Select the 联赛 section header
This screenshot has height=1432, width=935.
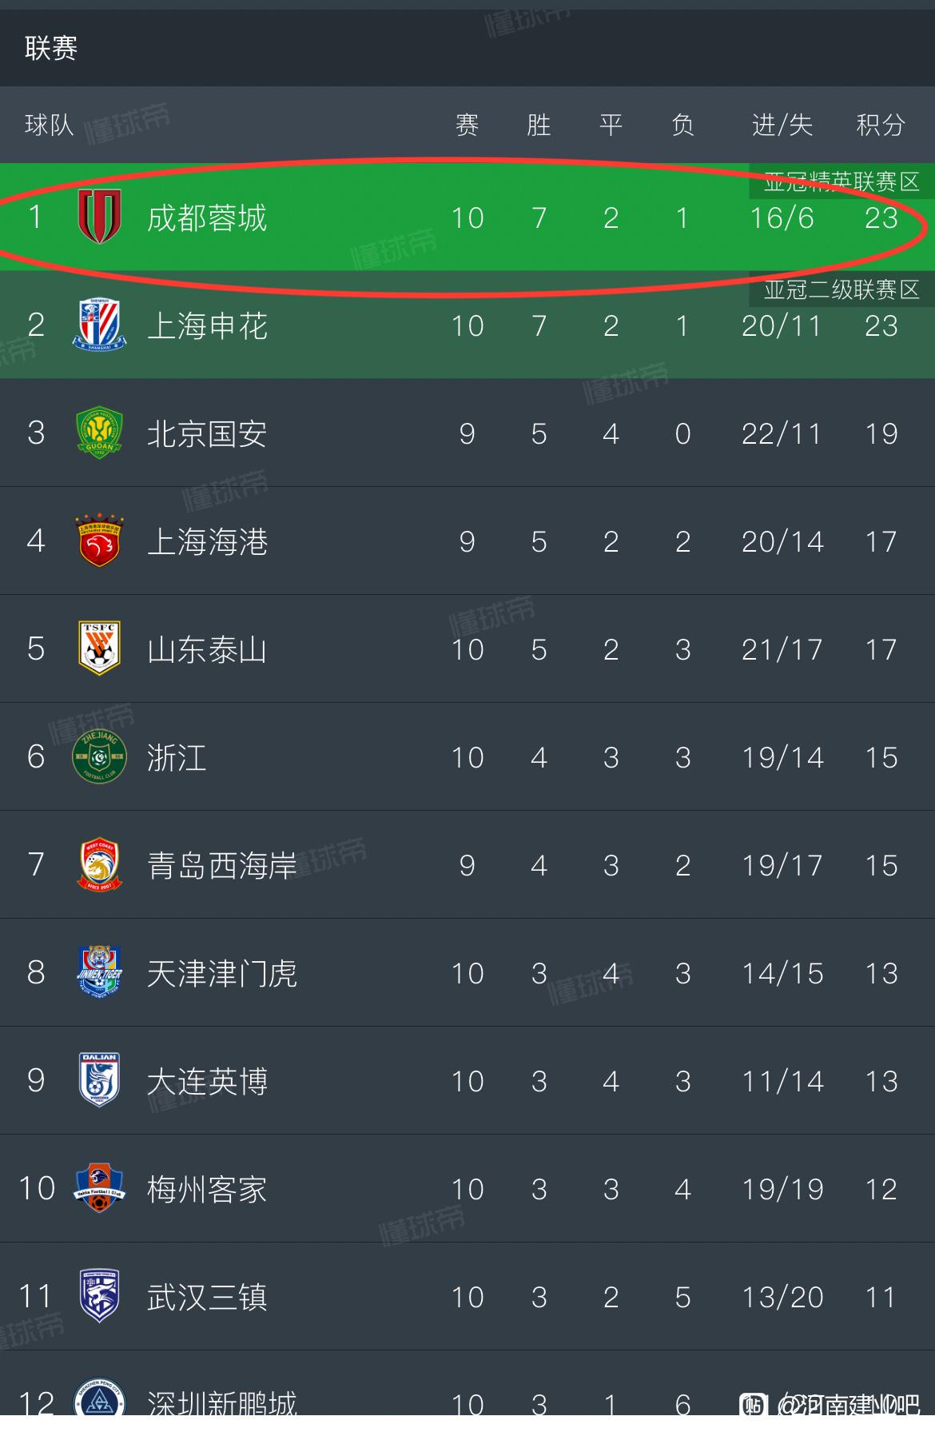tap(51, 48)
